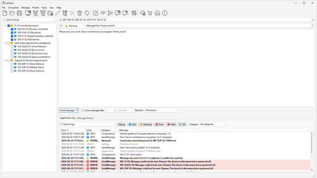Uncheck SRV-DC-01 Domain controller

click(12, 29)
